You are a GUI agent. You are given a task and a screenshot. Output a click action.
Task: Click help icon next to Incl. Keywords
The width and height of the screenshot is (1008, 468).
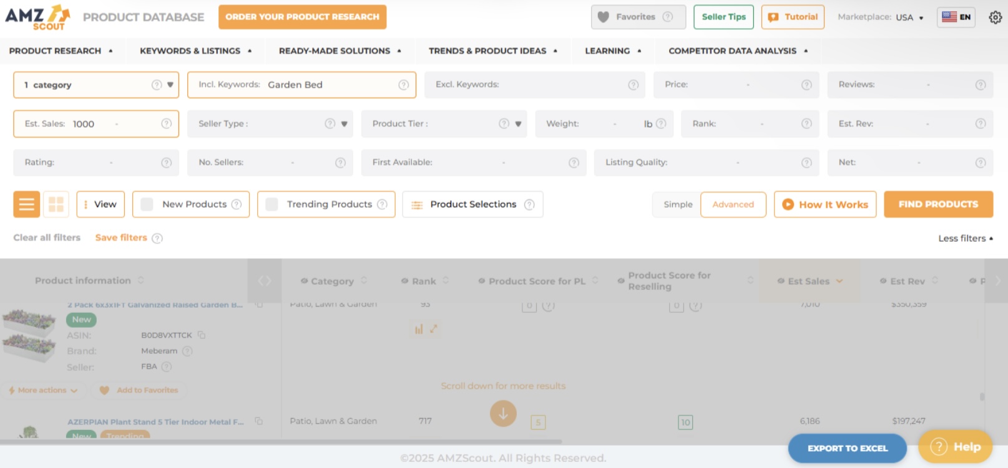[404, 85]
